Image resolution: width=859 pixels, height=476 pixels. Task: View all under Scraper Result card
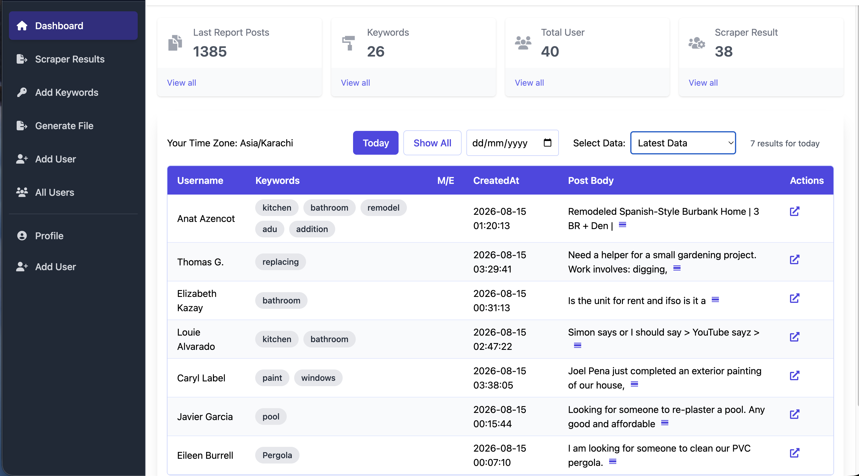(703, 83)
